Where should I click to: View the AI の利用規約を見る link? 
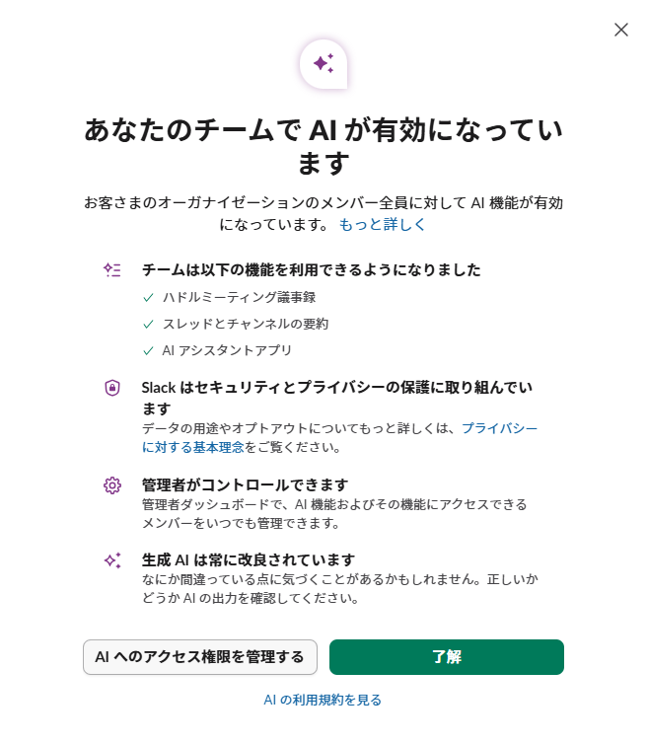323,700
